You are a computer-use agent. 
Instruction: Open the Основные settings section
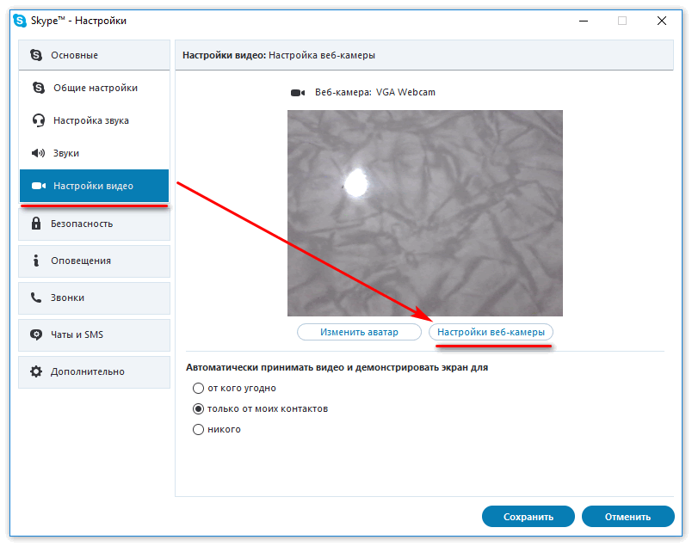tap(94, 55)
